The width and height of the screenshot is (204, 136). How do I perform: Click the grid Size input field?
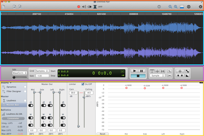pos(42,76)
